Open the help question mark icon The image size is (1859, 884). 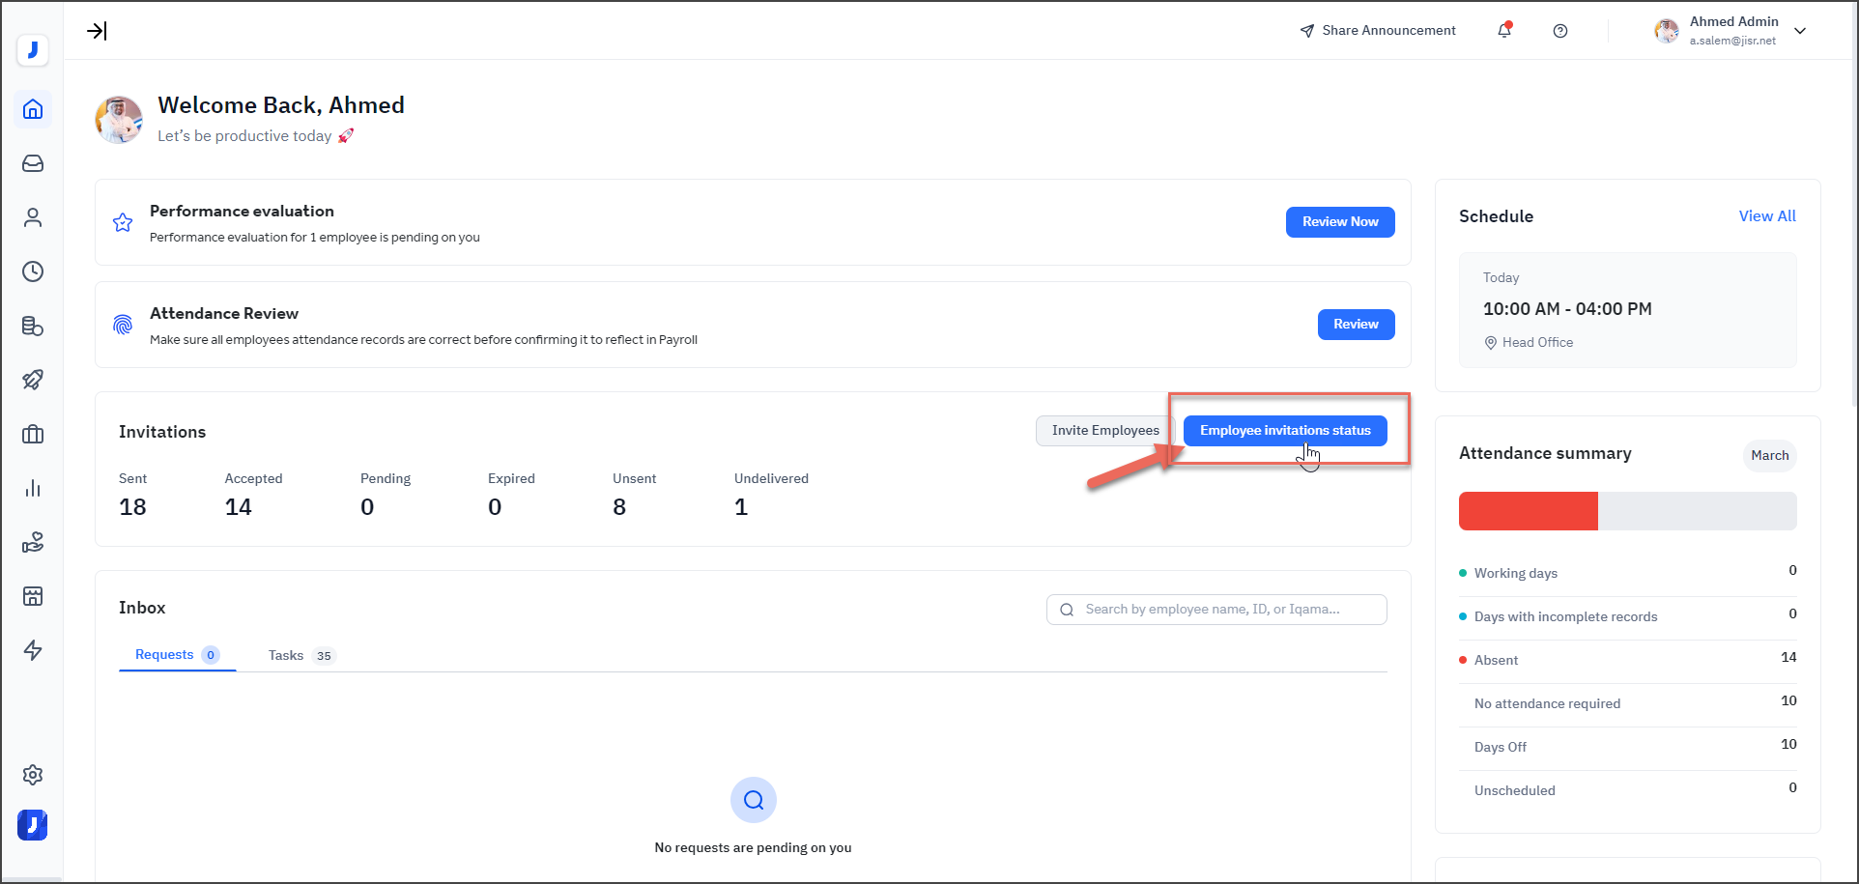coord(1560,31)
